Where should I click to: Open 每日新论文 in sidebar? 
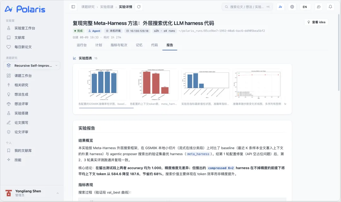(32, 47)
